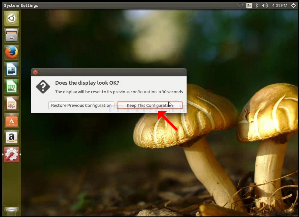Open the Trash in the launcher
This screenshot has width=299, height=217.
(x=11, y=212)
